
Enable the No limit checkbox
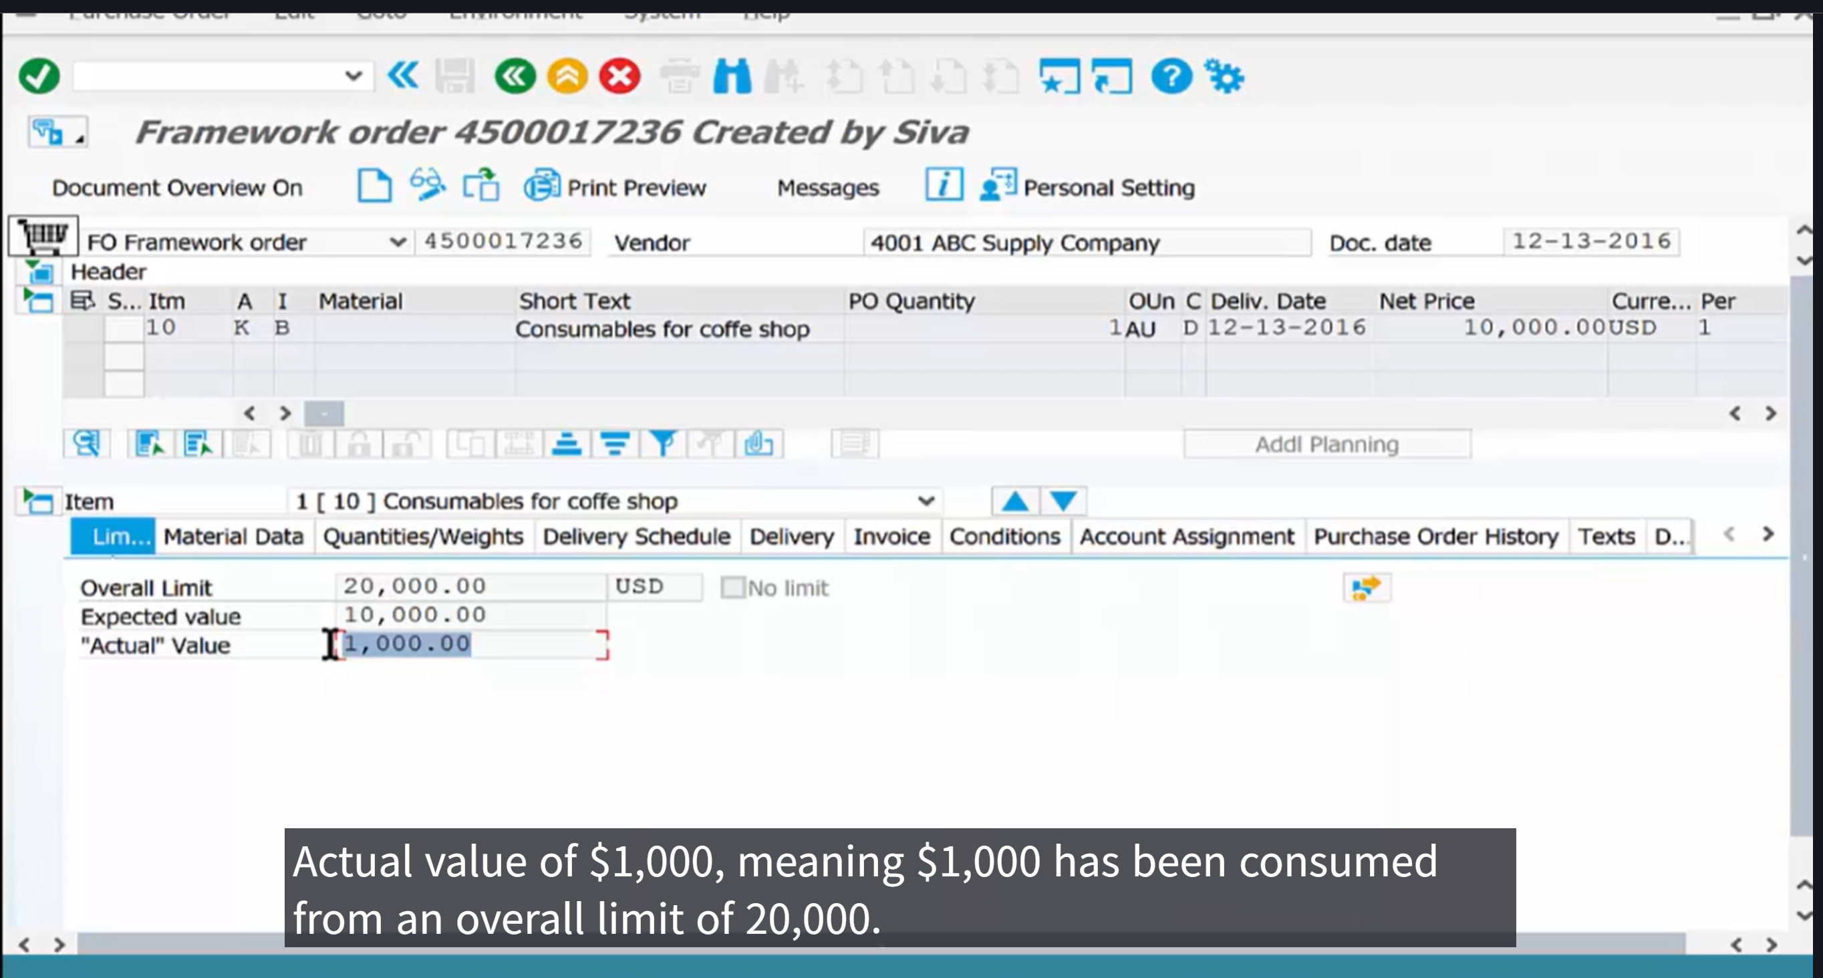tap(732, 588)
